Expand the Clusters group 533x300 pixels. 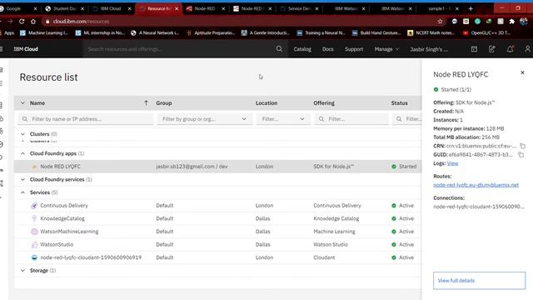(x=22, y=134)
